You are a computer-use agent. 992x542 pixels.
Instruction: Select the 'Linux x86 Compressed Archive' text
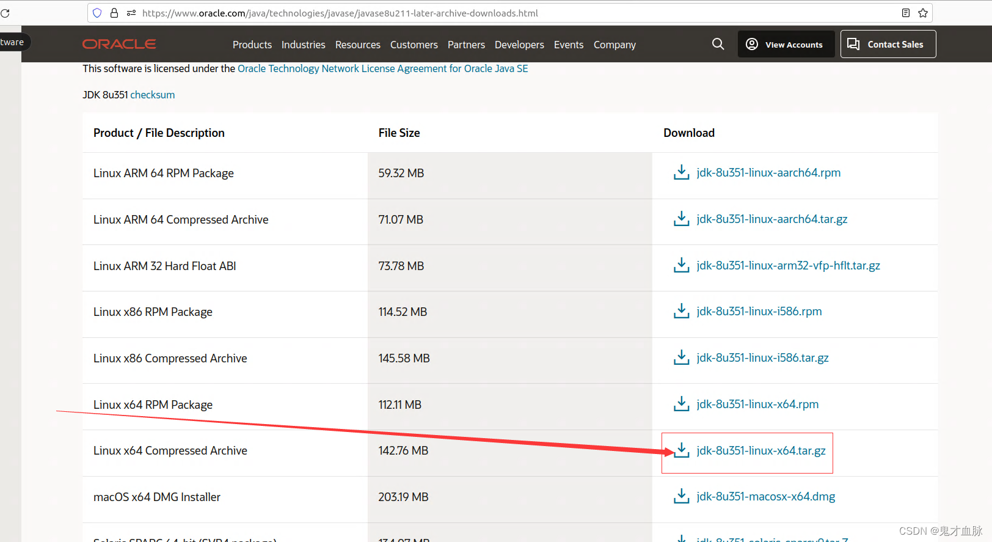point(170,359)
